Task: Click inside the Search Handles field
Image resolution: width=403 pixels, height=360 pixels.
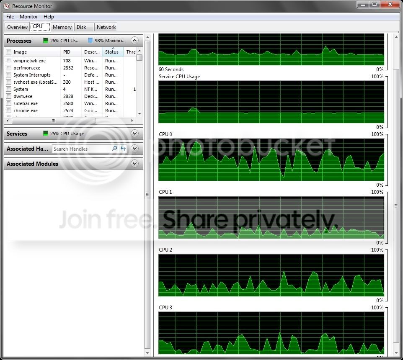Action: [x=81, y=149]
